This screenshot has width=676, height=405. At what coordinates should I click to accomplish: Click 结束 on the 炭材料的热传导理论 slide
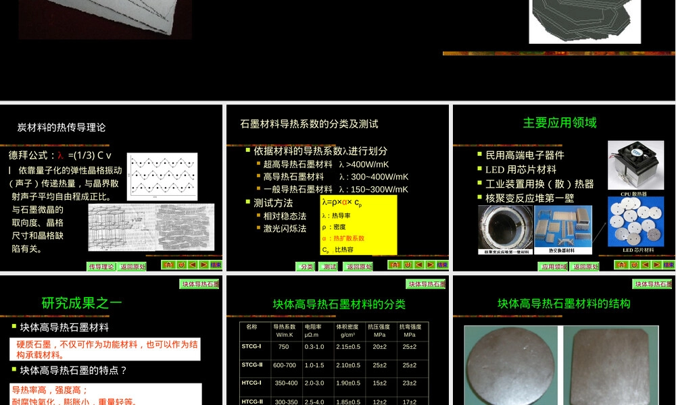(216, 265)
